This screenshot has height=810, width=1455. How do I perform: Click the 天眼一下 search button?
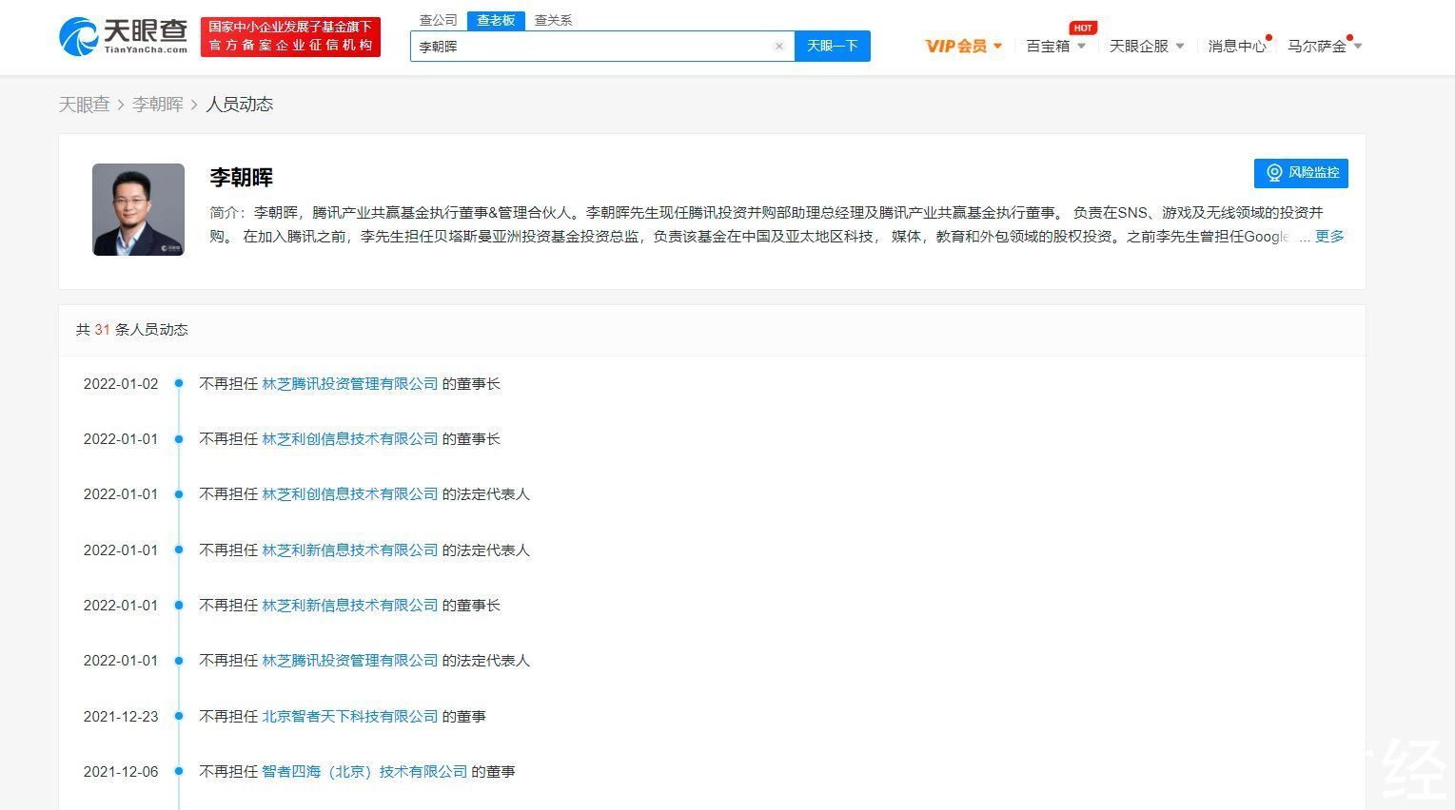833,46
